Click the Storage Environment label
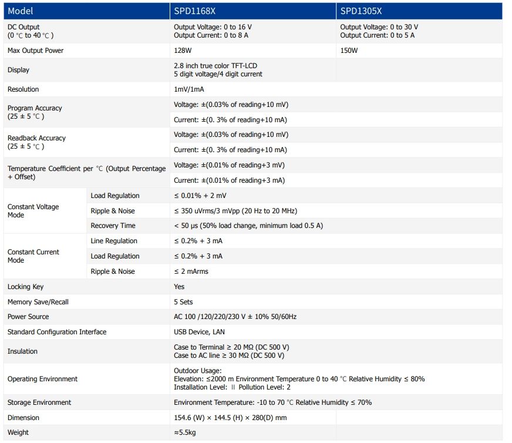 pos(39,402)
